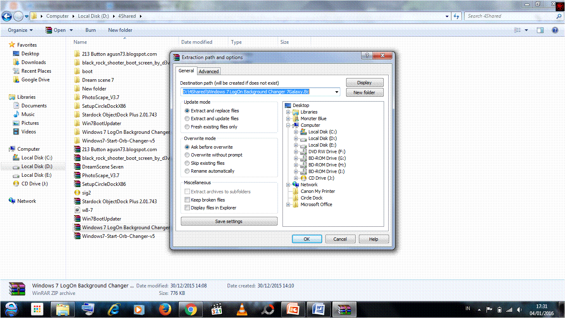Select Microsoft Office in the folder tree

[316, 204]
